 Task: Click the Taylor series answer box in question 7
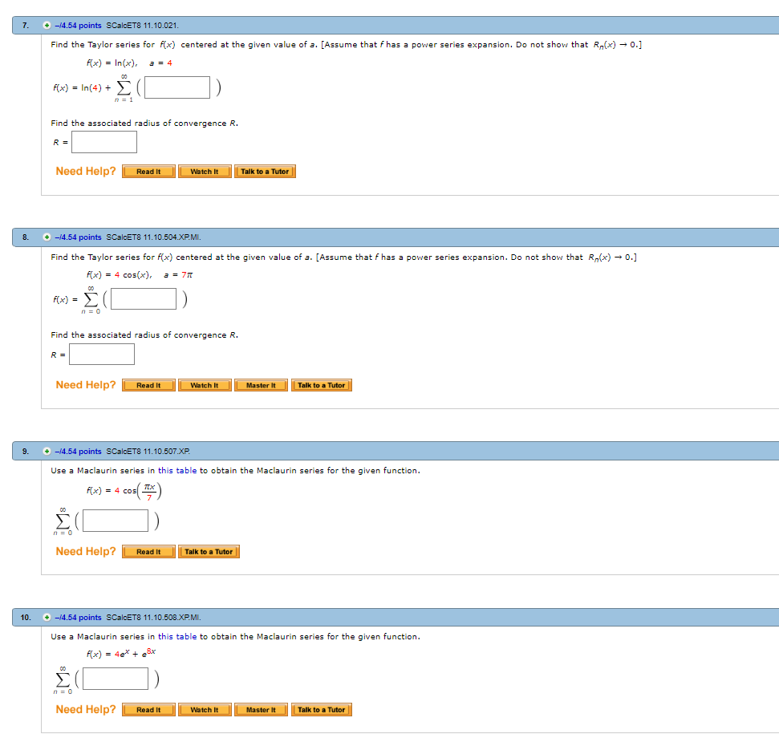(x=176, y=87)
